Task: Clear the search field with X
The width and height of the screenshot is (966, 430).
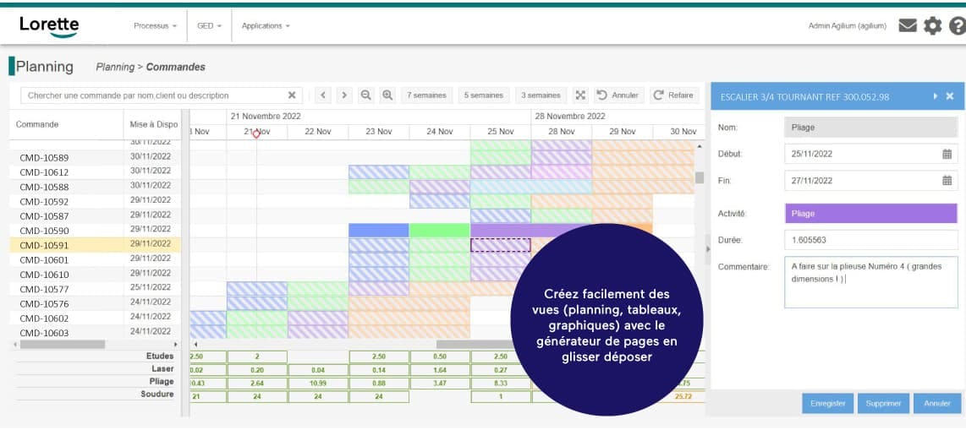Action: 292,95
